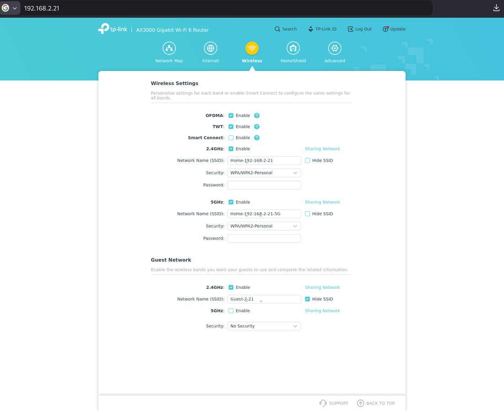
Task: Click the Support headset icon
Action: point(323,403)
